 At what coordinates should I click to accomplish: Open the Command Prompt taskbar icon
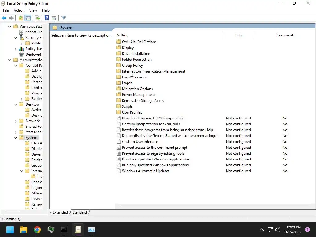[x=64, y=230]
